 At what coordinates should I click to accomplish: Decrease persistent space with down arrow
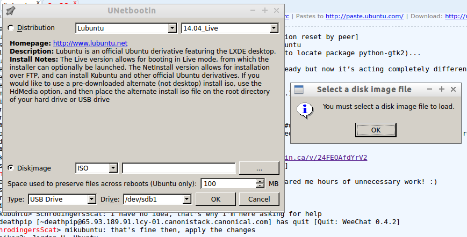[260, 186]
